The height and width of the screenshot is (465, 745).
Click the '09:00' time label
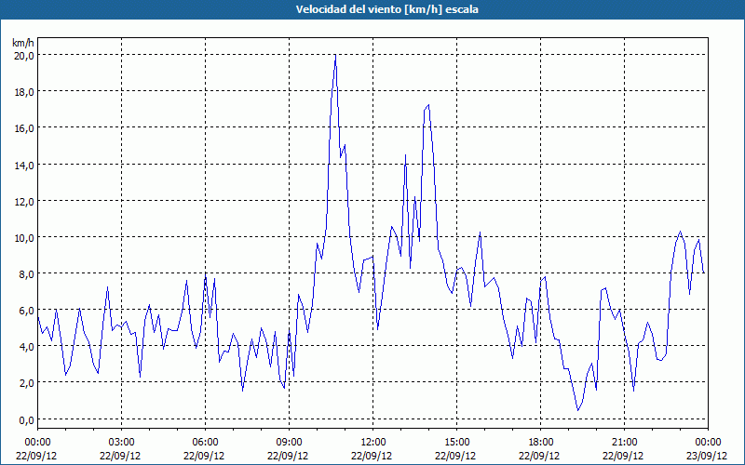pyautogui.click(x=289, y=443)
